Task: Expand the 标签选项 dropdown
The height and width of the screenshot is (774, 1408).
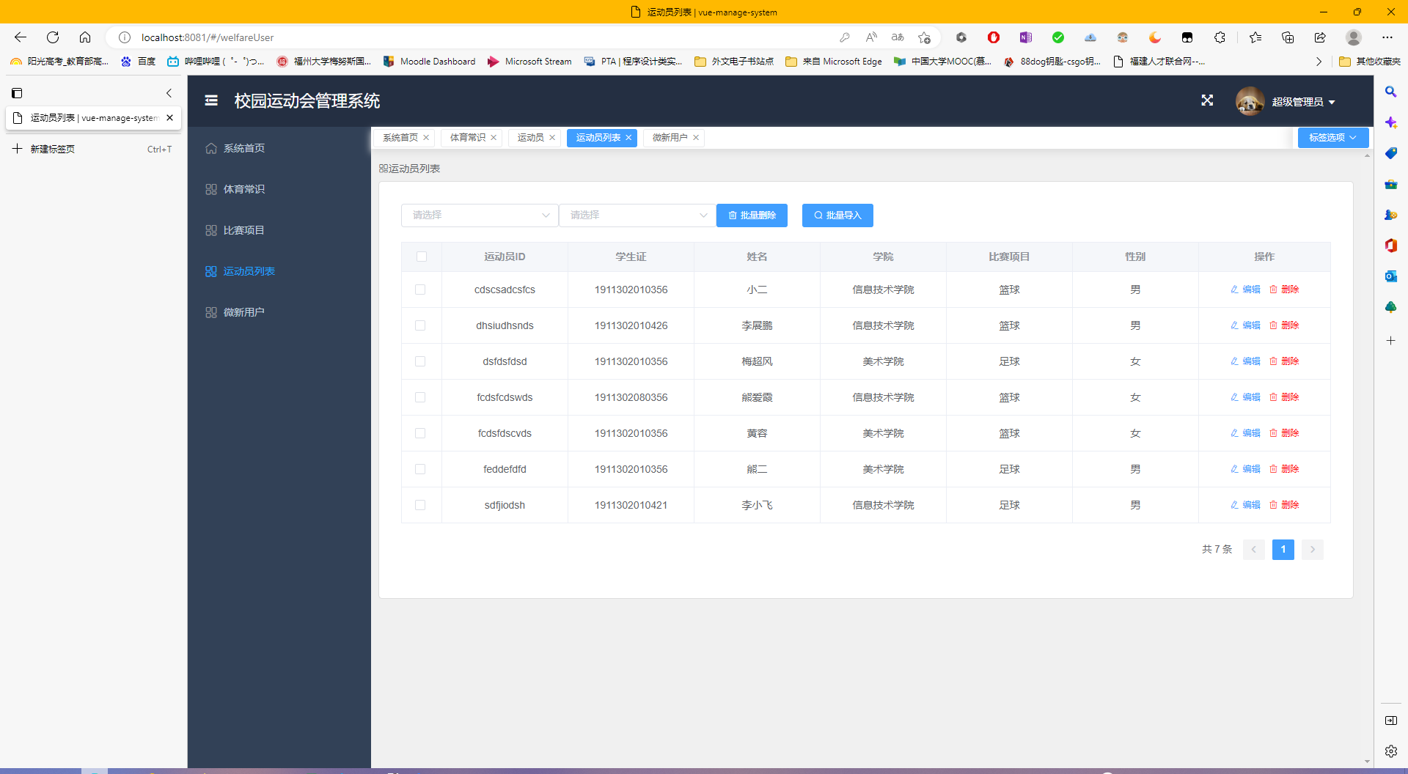Action: click(1332, 138)
